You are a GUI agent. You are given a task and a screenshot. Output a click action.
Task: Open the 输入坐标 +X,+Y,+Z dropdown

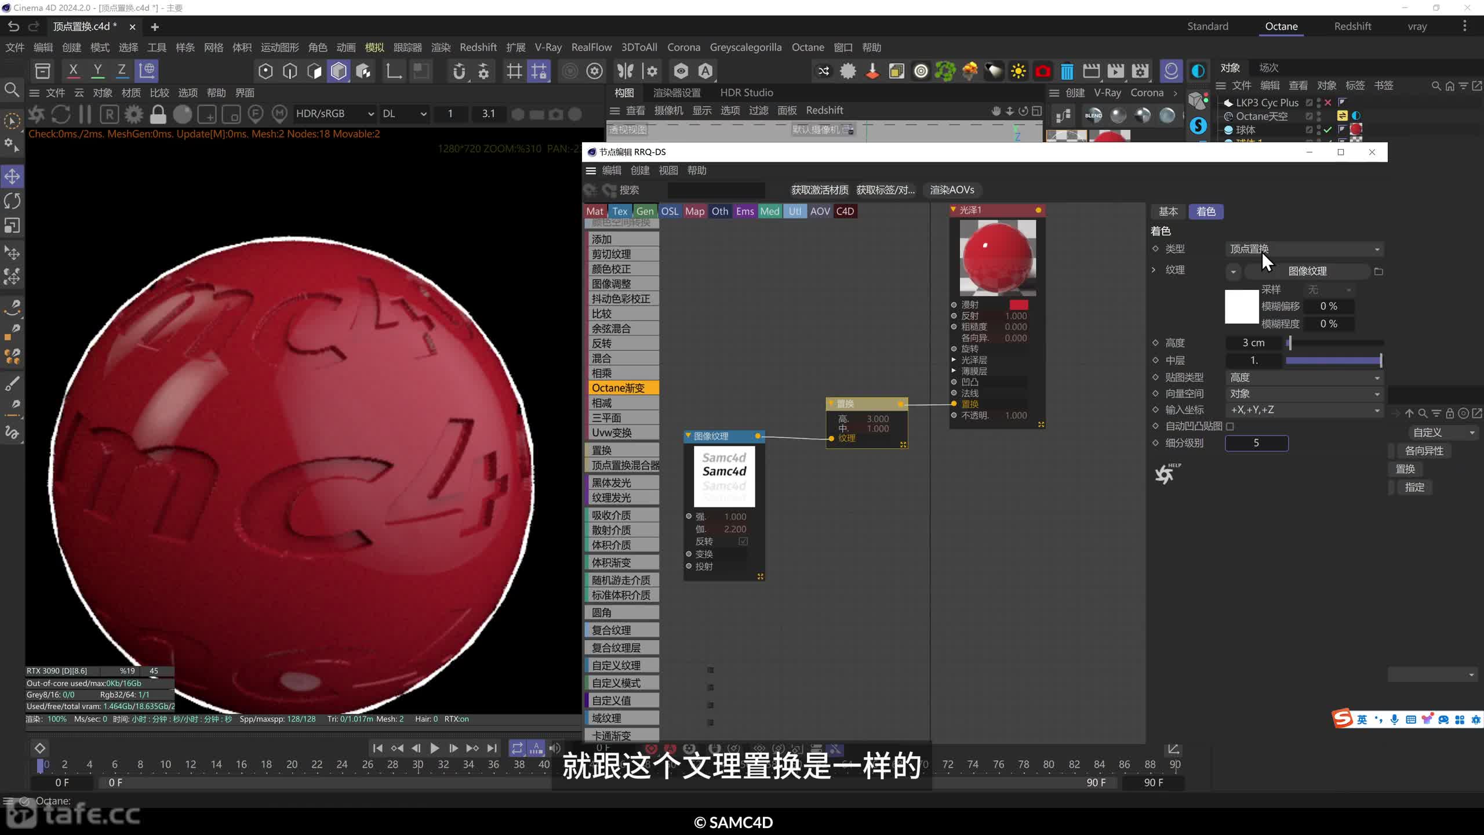(x=1304, y=410)
